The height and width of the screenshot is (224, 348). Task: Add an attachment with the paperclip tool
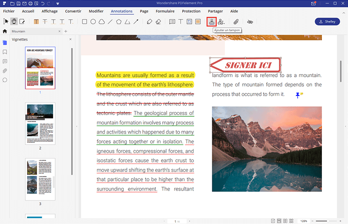coord(236,22)
